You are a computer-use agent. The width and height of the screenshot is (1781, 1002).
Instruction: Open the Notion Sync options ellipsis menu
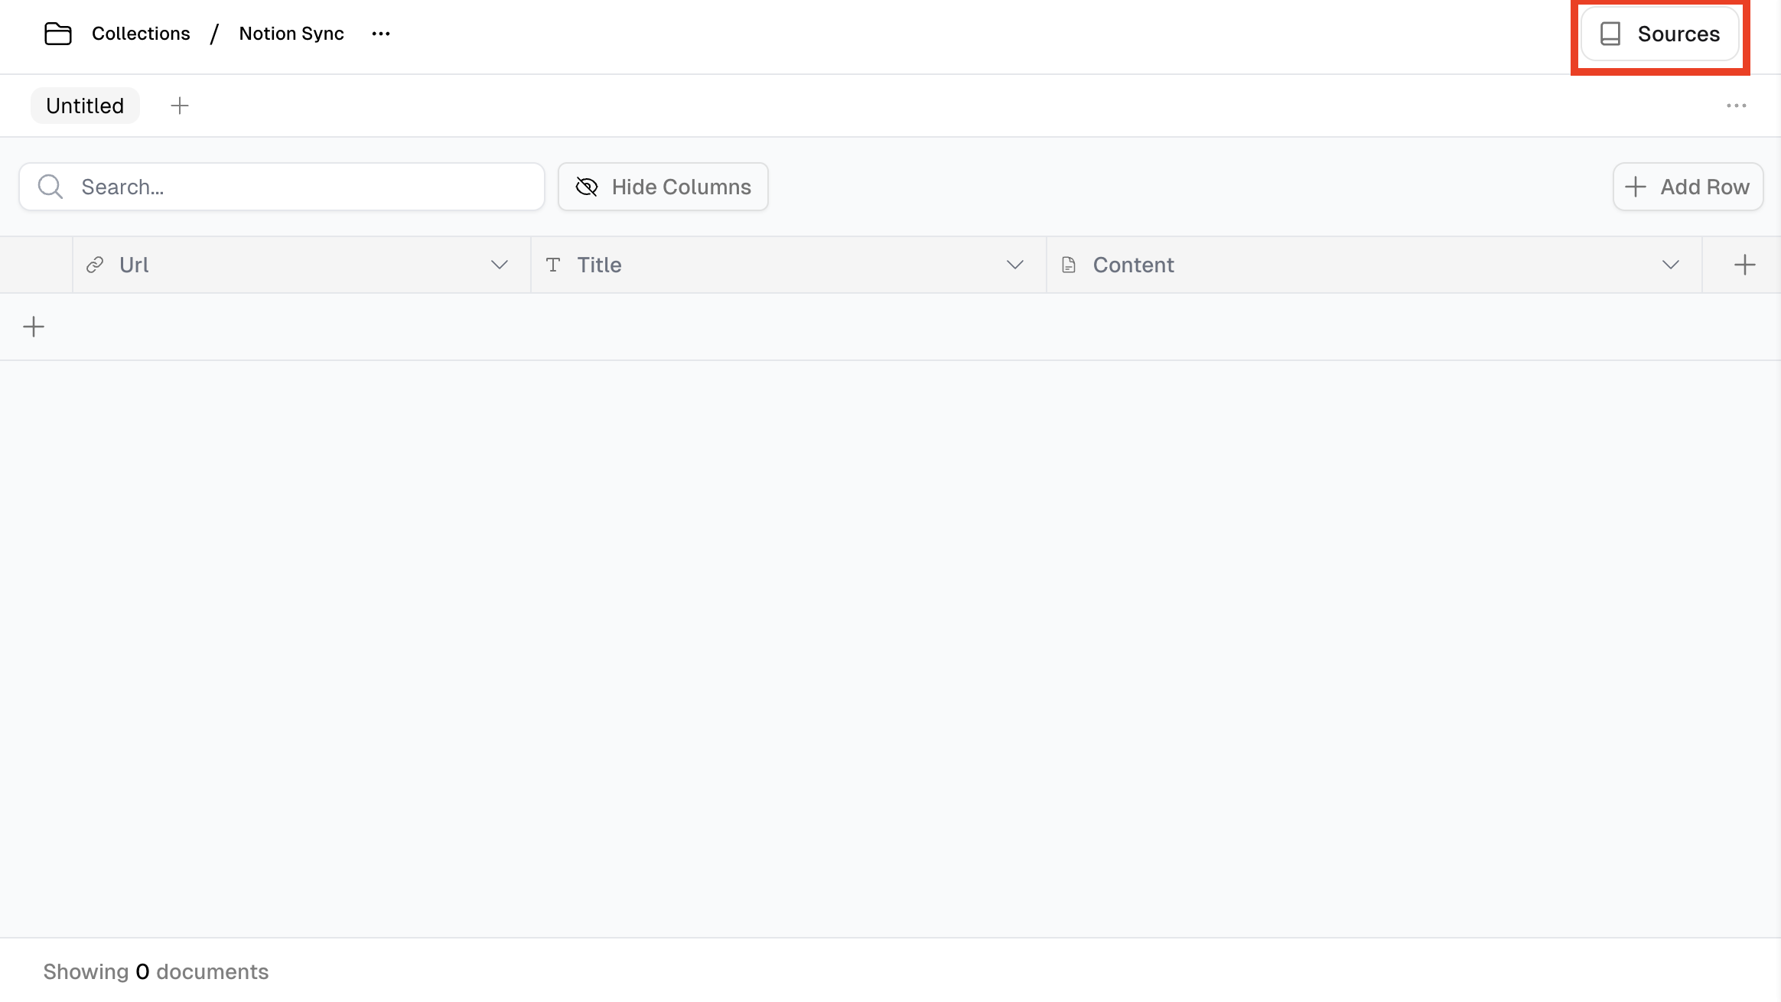(381, 34)
